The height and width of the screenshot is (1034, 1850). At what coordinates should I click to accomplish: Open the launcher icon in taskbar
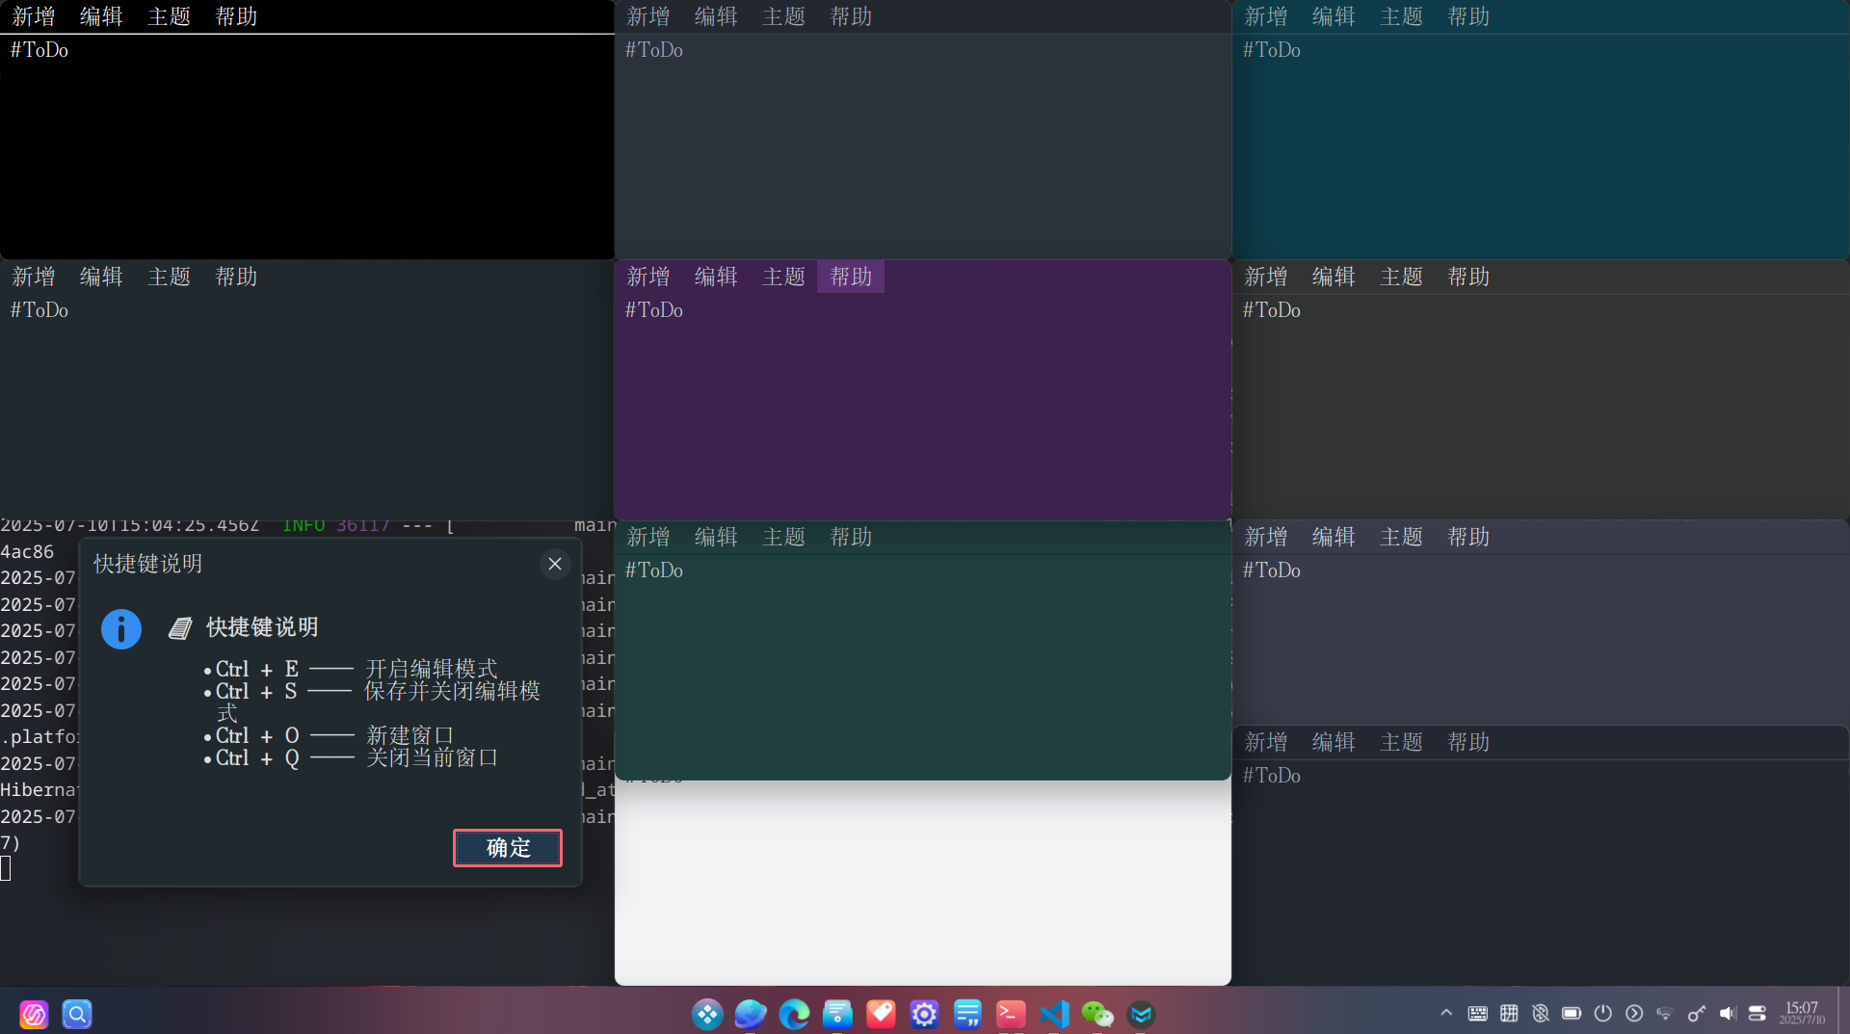click(707, 1014)
